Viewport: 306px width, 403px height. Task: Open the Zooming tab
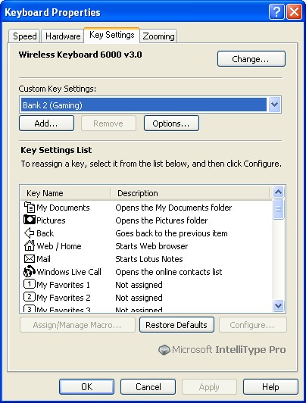pyautogui.click(x=158, y=36)
